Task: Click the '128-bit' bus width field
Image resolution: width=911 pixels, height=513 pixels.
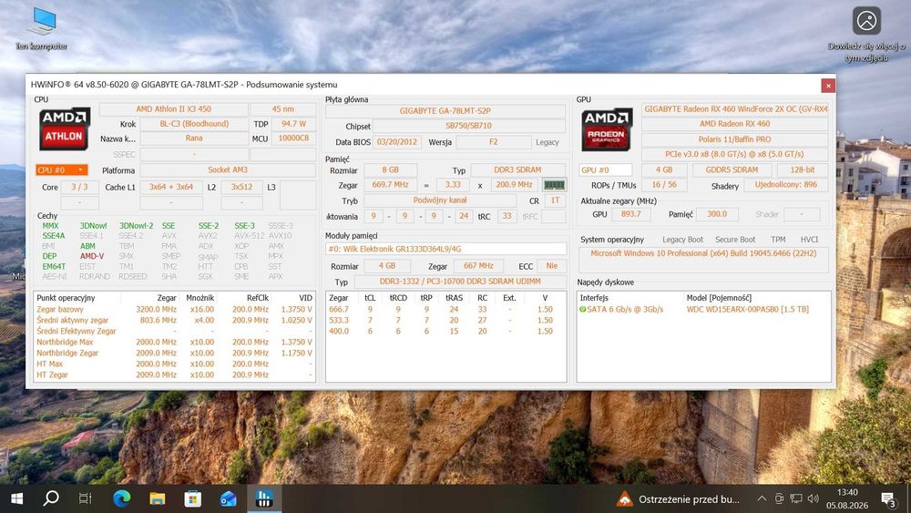Action: [x=802, y=169]
